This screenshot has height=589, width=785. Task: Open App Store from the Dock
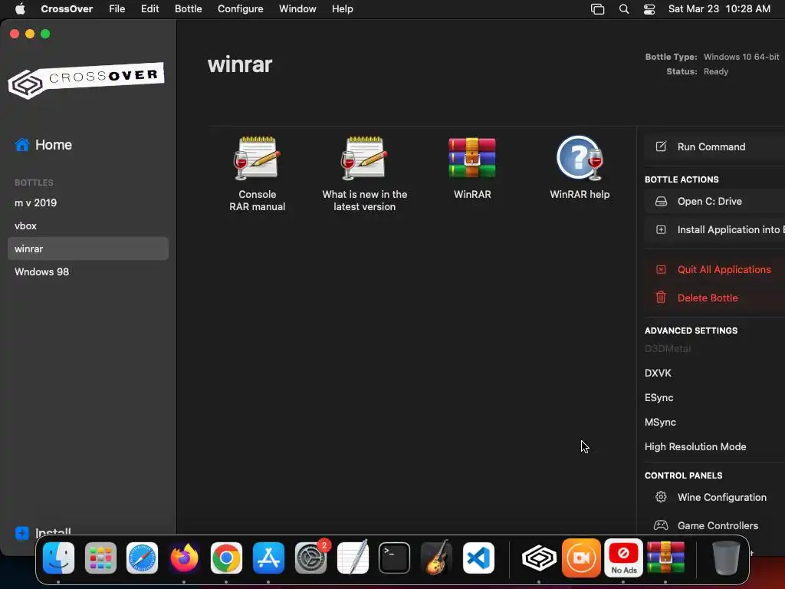[x=268, y=558]
